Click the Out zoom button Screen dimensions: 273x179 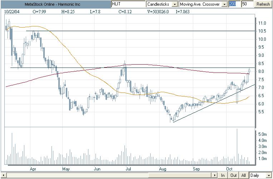233,175
